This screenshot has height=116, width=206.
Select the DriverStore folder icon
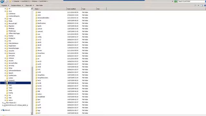coord(36,53)
